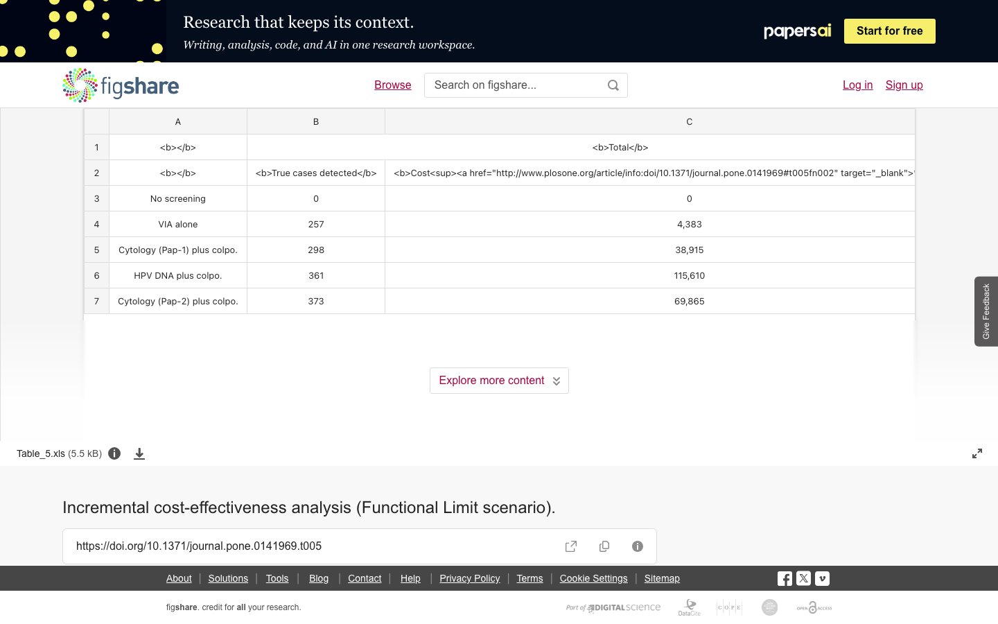This screenshot has width=998, height=624.
Task: Open figshare's Facebook page icon
Action: coord(785,578)
